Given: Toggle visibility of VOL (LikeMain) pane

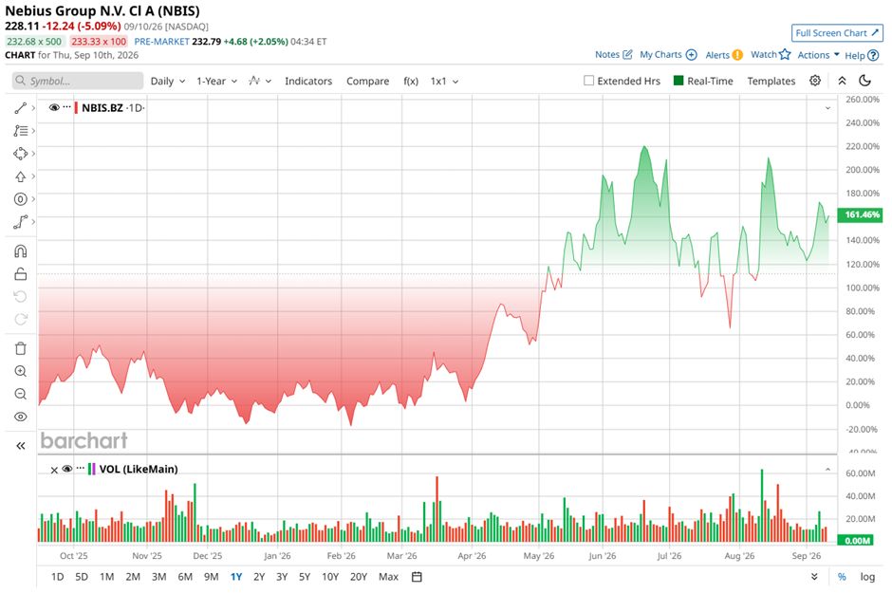Looking at the screenshot, I should pyautogui.click(x=67, y=469).
